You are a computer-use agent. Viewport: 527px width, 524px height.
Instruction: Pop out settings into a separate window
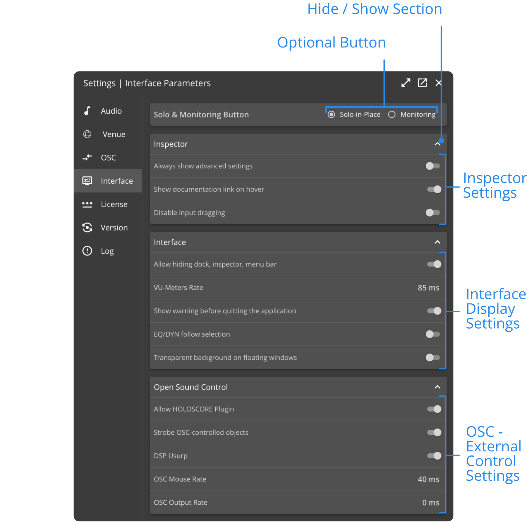[x=422, y=83]
